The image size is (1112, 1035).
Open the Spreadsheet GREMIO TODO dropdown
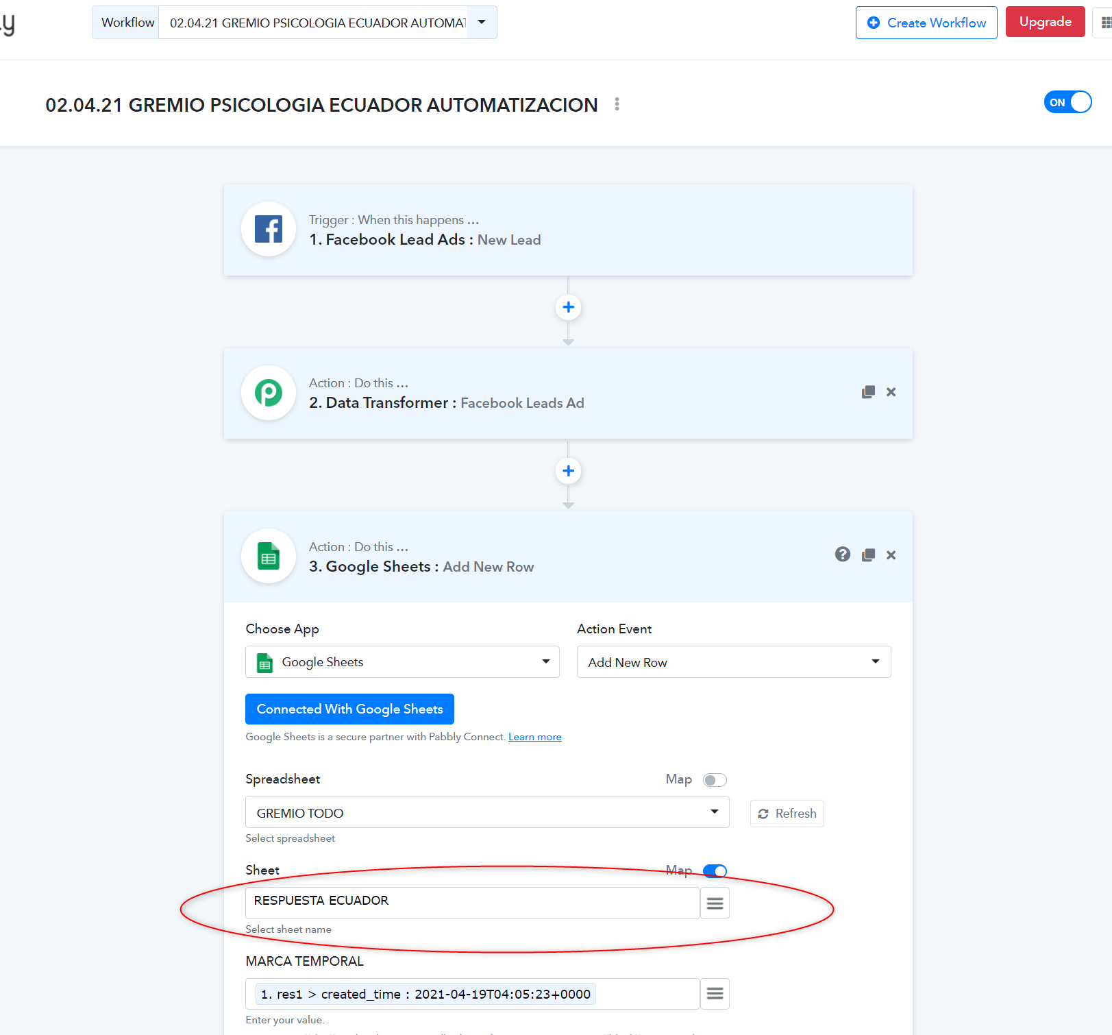[x=487, y=812]
